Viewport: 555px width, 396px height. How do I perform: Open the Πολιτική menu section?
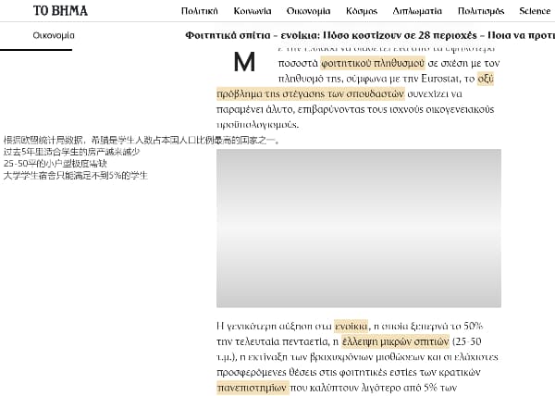(x=199, y=11)
